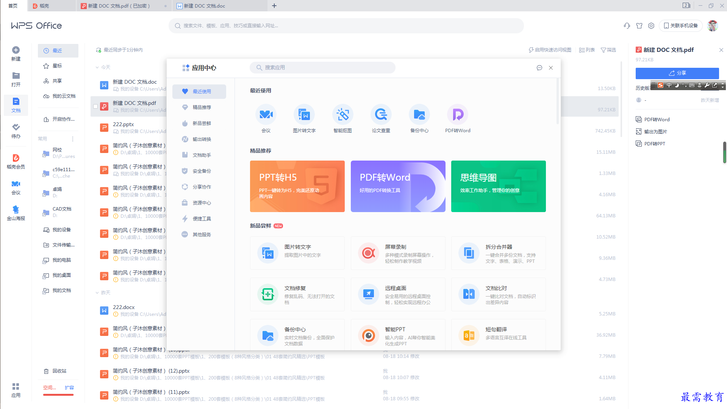Screen dimensions: 727x409
Task: Open the 待办 sidebar item
Action: (16, 131)
